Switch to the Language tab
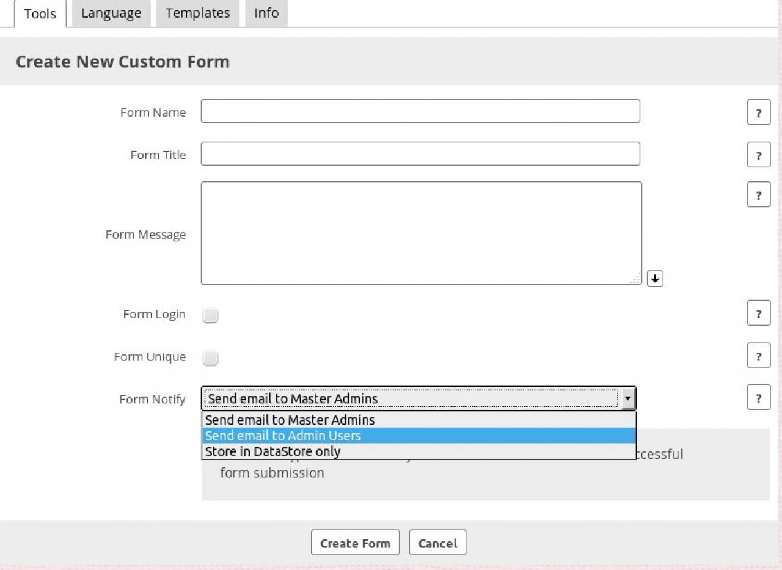The width and height of the screenshot is (782, 570). pyautogui.click(x=111, y=13)
